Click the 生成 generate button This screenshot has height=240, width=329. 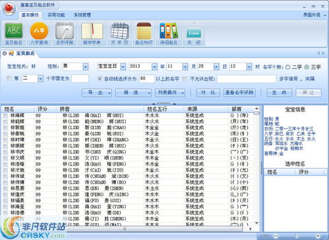click(x=280, y=93)
